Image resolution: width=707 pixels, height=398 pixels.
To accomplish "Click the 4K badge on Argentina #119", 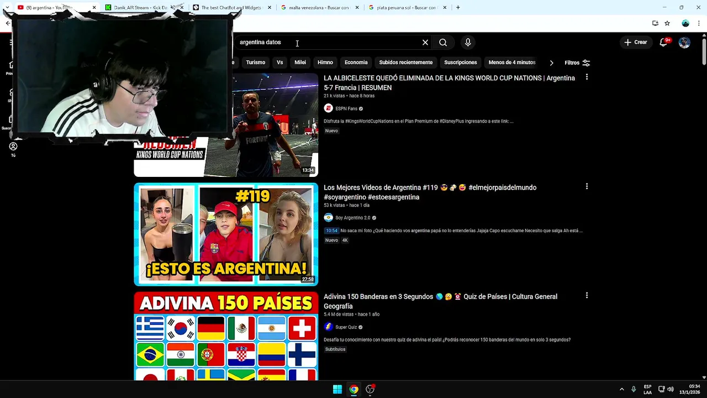I will coord(345,240).
